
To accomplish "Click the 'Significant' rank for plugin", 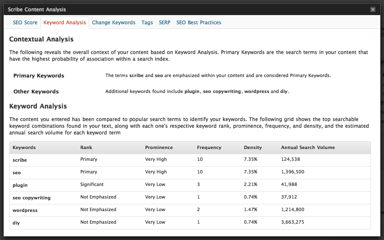I will click(x=92, y=184).
